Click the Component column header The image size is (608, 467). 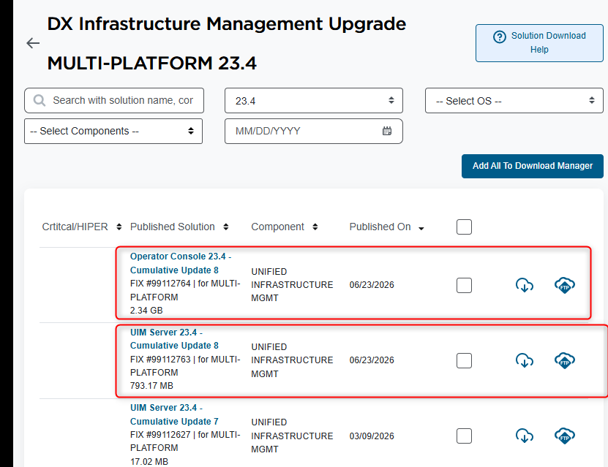(x=277, y=227)
